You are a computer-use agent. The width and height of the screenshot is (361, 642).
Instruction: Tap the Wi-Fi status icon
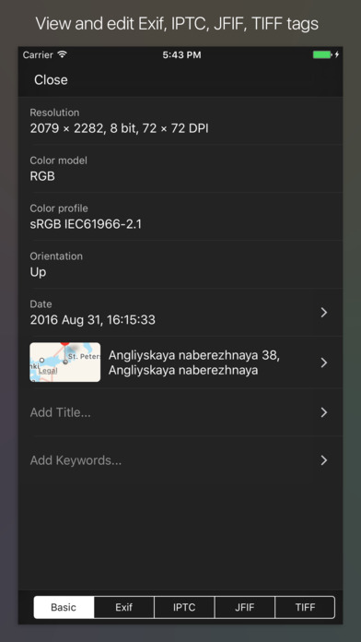[x=62, y=54]
